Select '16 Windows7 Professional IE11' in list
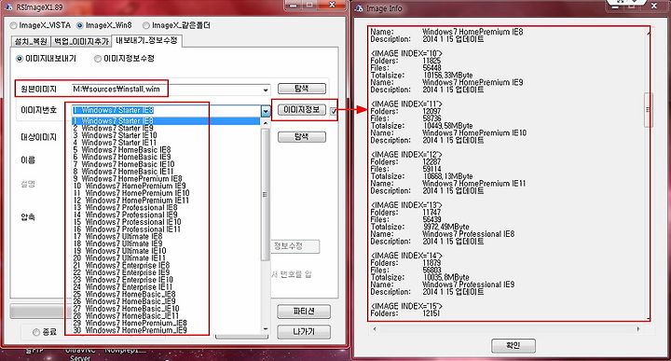 click(166, 229)
